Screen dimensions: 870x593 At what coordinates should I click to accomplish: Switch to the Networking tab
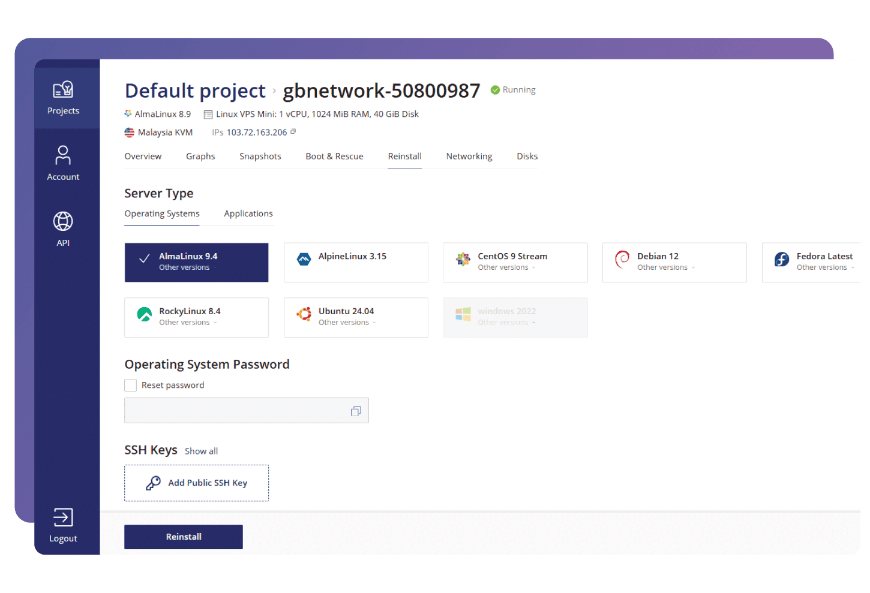469,156
